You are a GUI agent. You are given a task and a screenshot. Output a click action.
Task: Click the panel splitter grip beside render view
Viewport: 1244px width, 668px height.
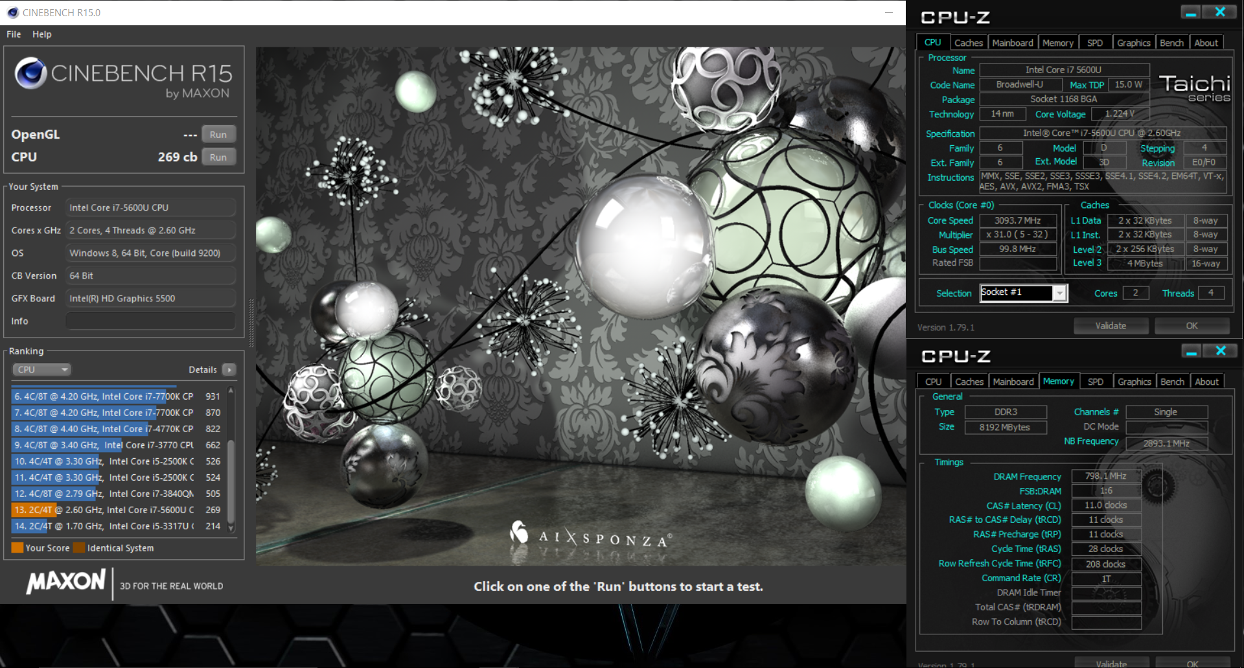[251, 322]
